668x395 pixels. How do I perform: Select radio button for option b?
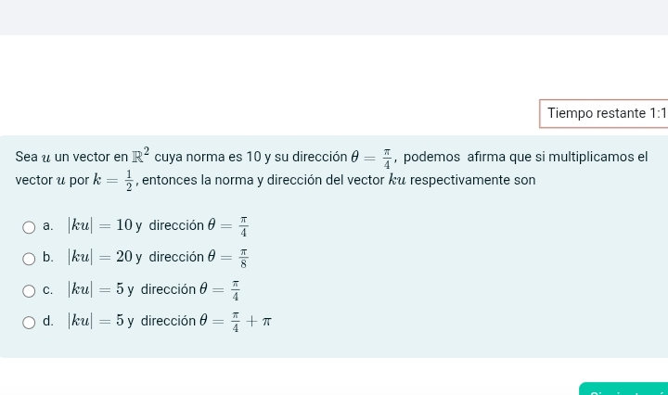30,258
